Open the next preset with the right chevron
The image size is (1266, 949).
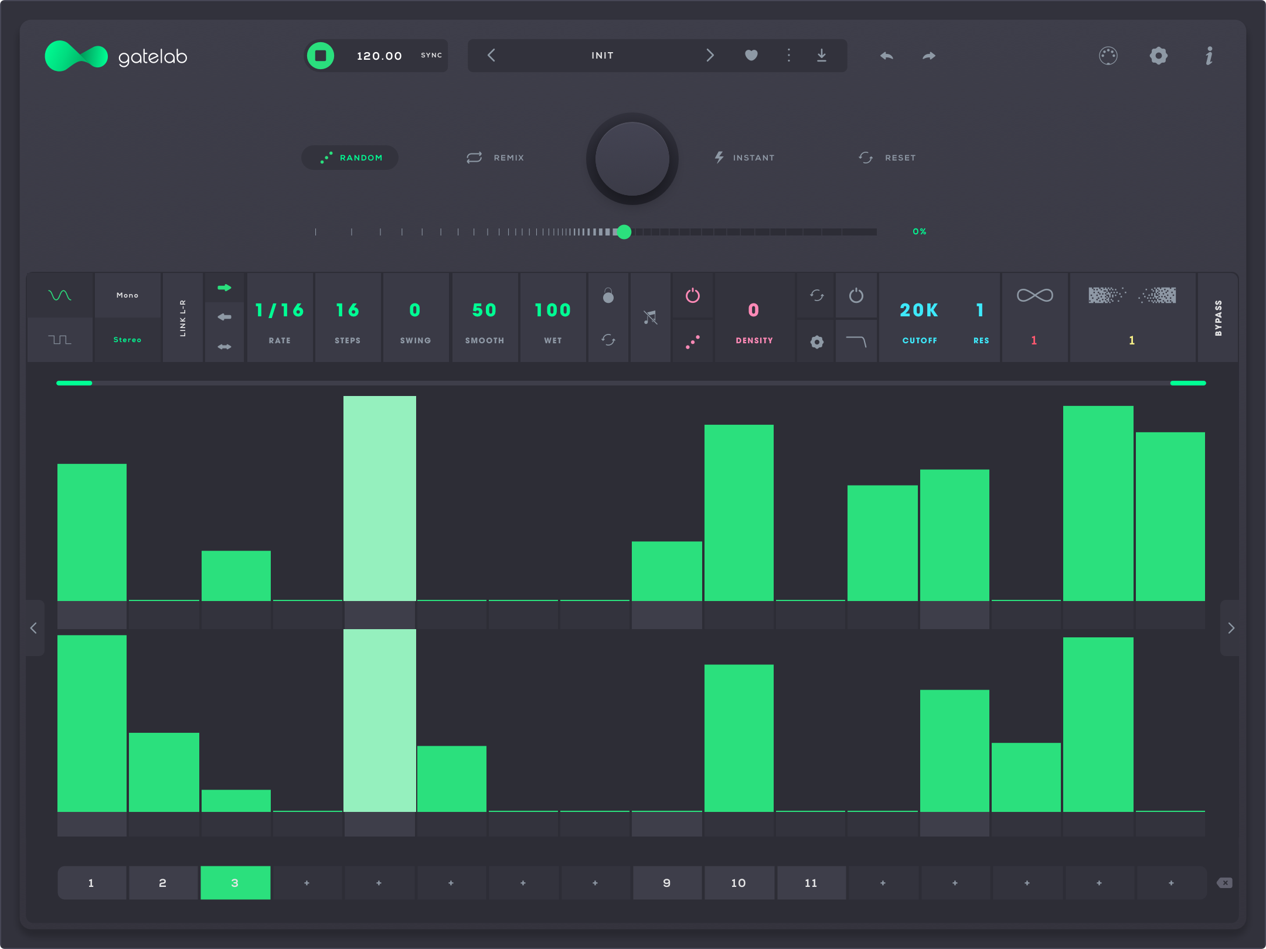[x=710, y=56]
